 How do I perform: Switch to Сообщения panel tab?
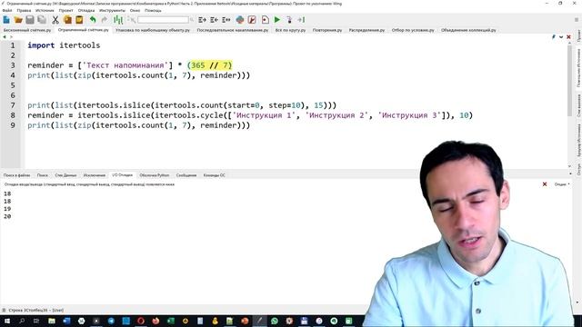click(x=186, y=175)
